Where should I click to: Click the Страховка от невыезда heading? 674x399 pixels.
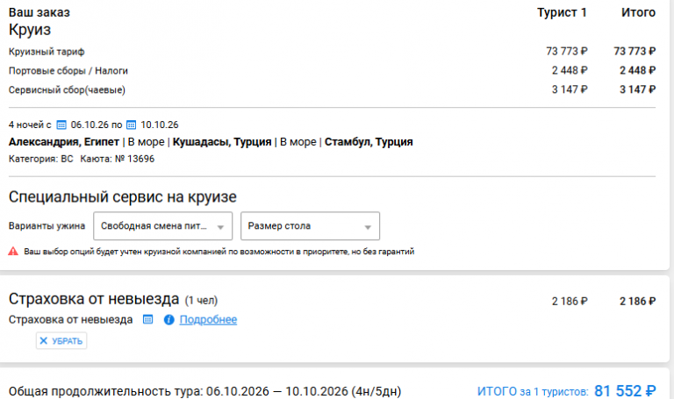[x=94, y=298]
